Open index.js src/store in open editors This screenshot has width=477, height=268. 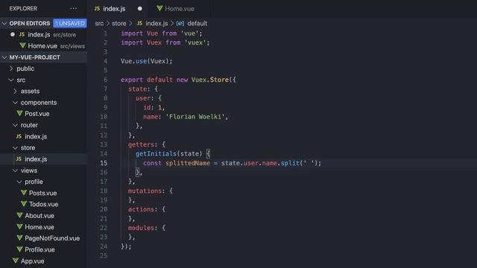tap(43, 35)
